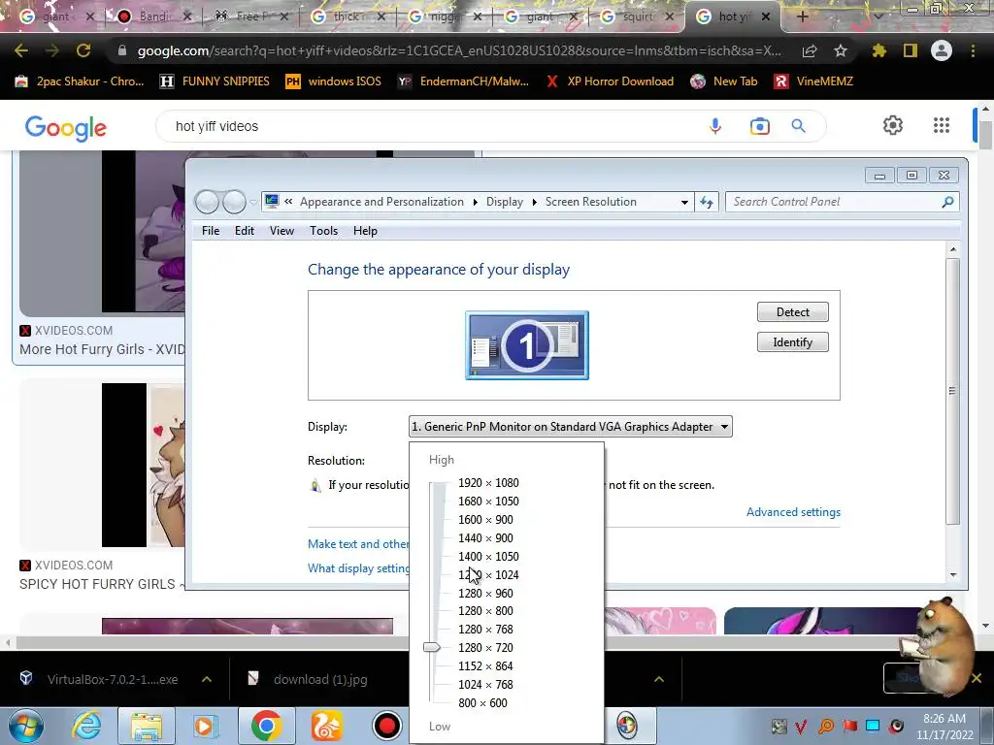
Task: Click the blue Google search magnifier
Action: click(x=798, y=126)
